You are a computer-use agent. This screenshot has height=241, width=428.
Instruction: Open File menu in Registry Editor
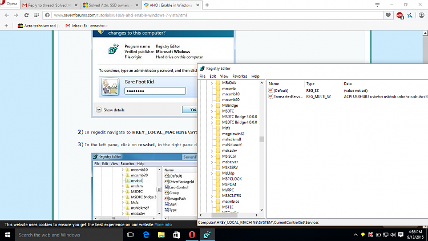click(202, 76)
